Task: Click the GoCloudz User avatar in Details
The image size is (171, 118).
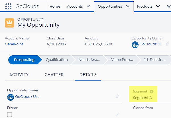Action: click(11, 97)
